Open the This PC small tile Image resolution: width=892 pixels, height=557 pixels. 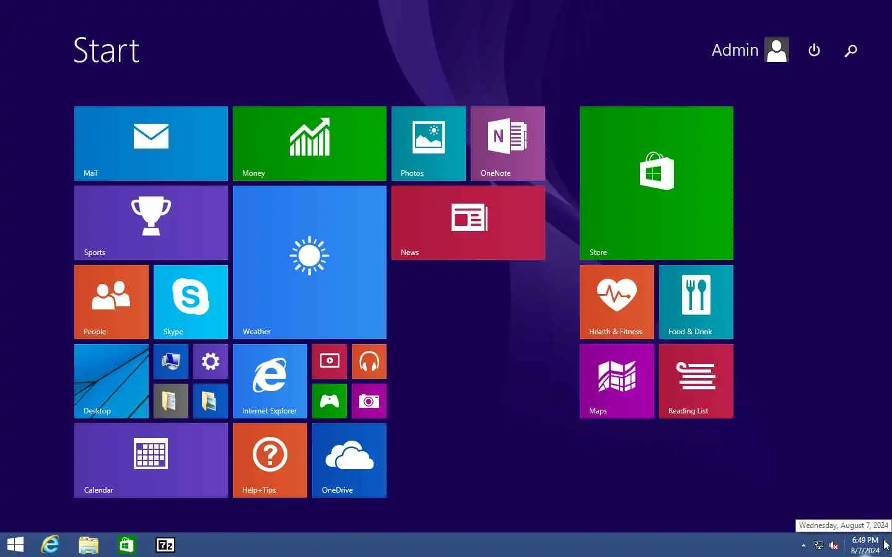point(171,361)
